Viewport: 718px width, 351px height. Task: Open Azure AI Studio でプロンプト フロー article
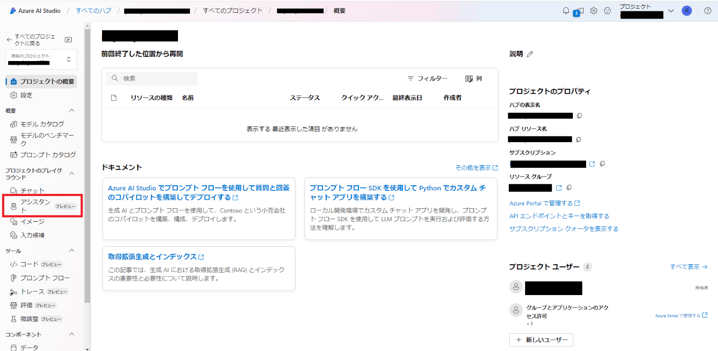pyautogui.click(x=198, y=192)
